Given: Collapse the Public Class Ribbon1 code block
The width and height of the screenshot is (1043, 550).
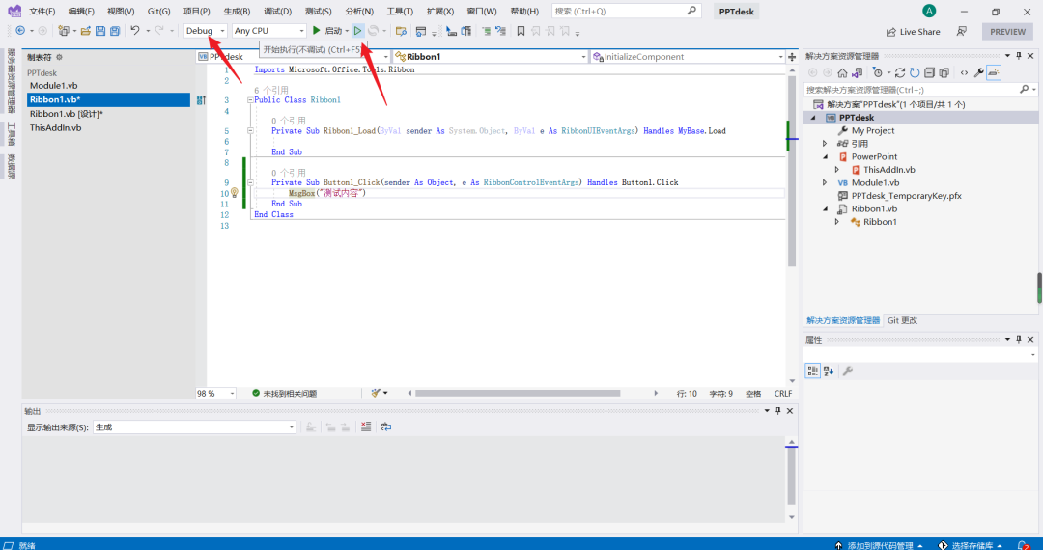Looking at the screenshot, I should pos(250,100).
